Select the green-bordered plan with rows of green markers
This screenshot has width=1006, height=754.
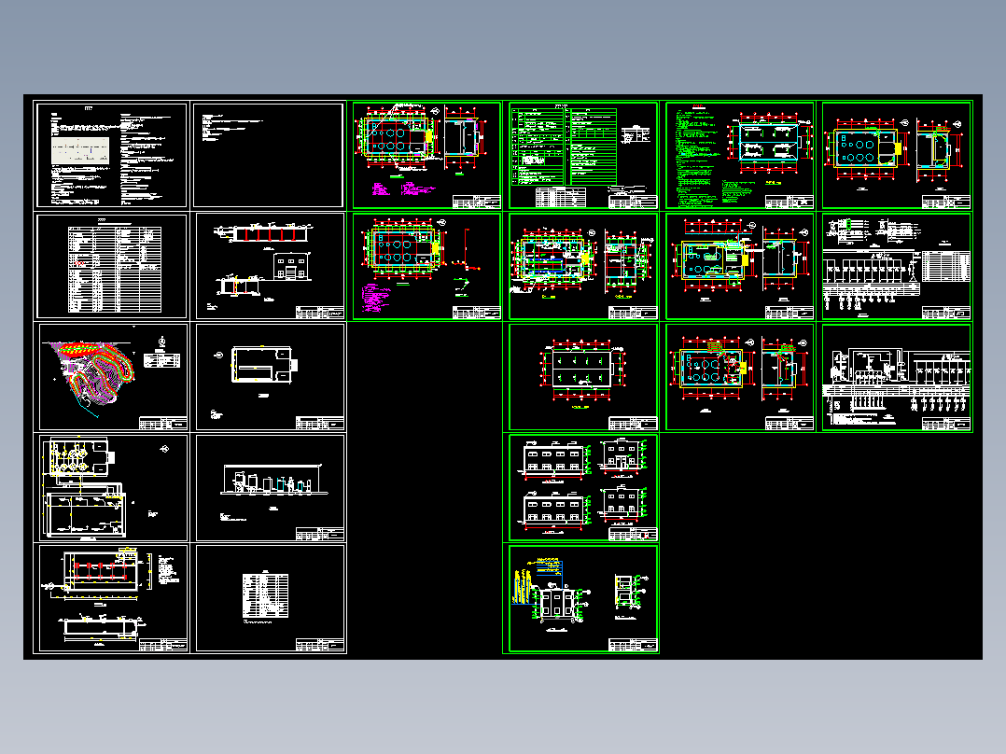click(583, 377)
